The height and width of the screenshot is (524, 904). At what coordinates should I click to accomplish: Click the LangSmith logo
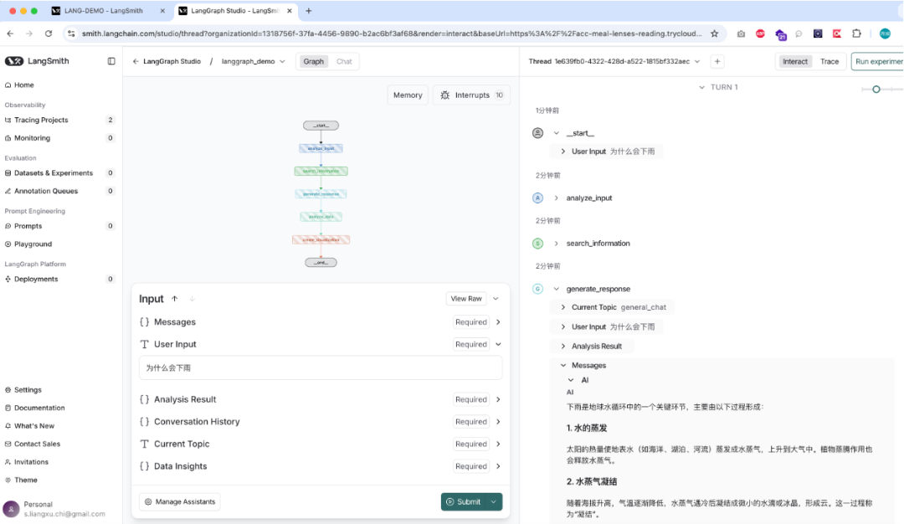(37, 61)
